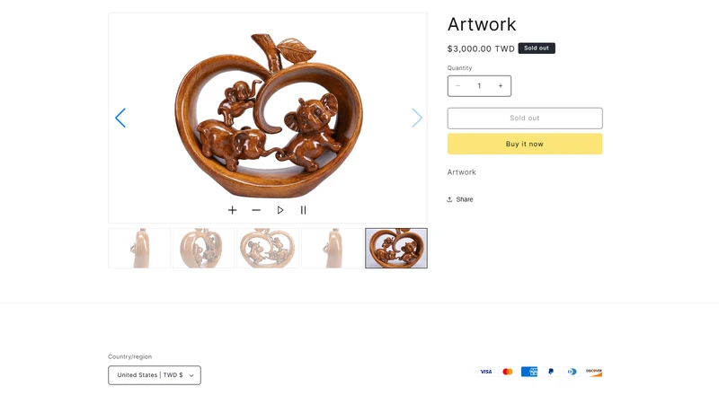The width and height of the screenshot is (719, 404).
Task: Click the next image arrow on gallery
Action: 417,118
